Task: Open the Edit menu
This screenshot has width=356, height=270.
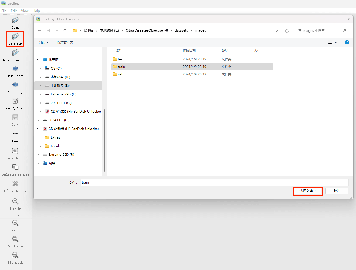Action: point(14,11)
